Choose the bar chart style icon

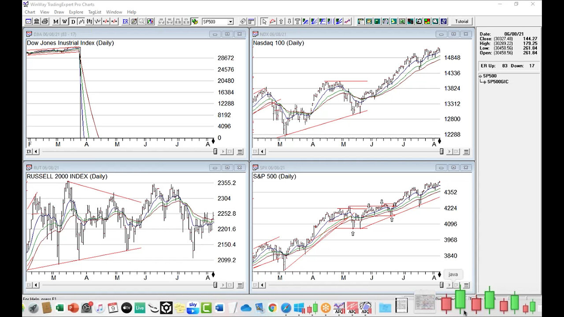[x=81, y=21]
